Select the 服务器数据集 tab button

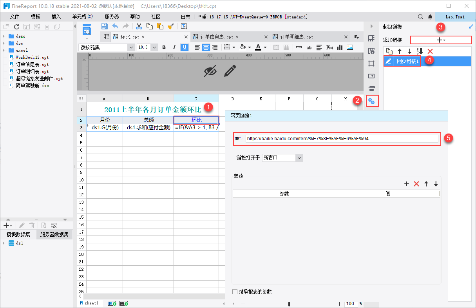click(x=54, y=234)
